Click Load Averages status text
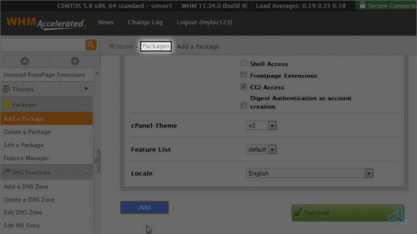Image resolution: width=417 pixels, height=234 pixels. (x=301, y=6)
